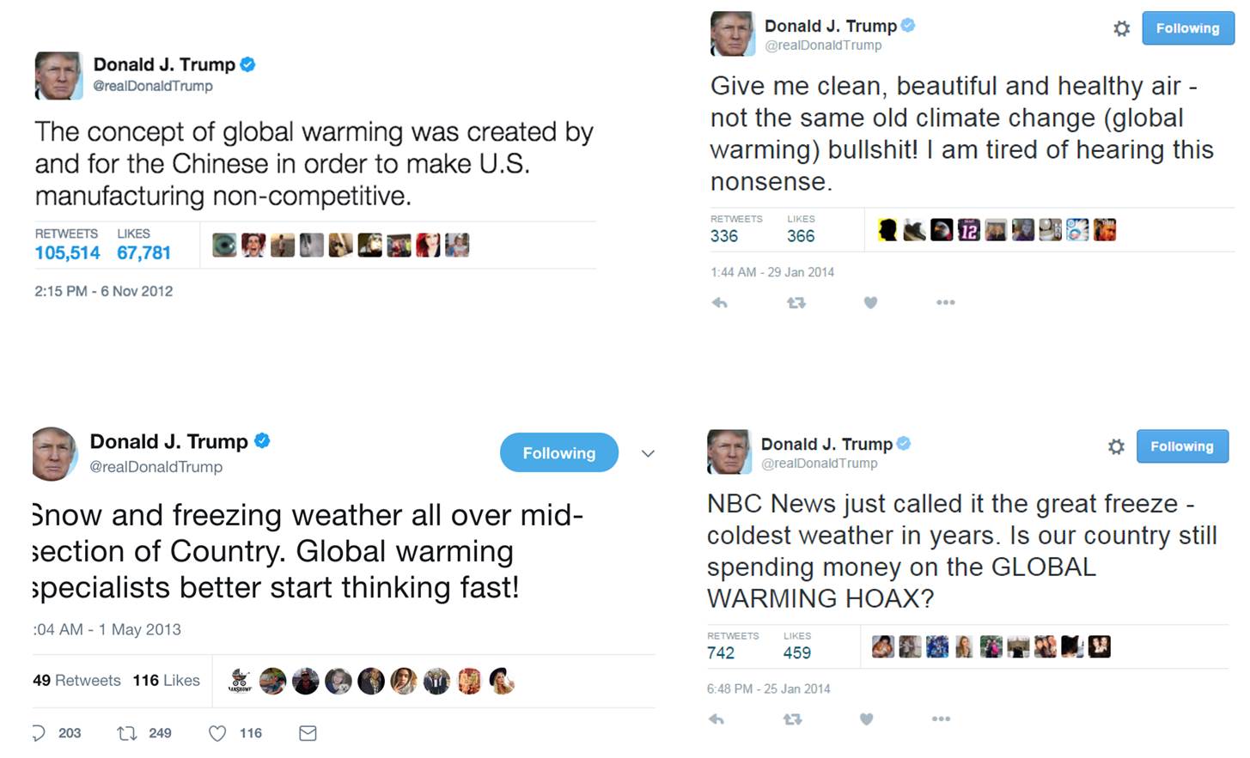Screen dimensions: 1250x758
Task: Like the 29 Jan 2014 tweet with heart
Action: click(x=870, y=302)
